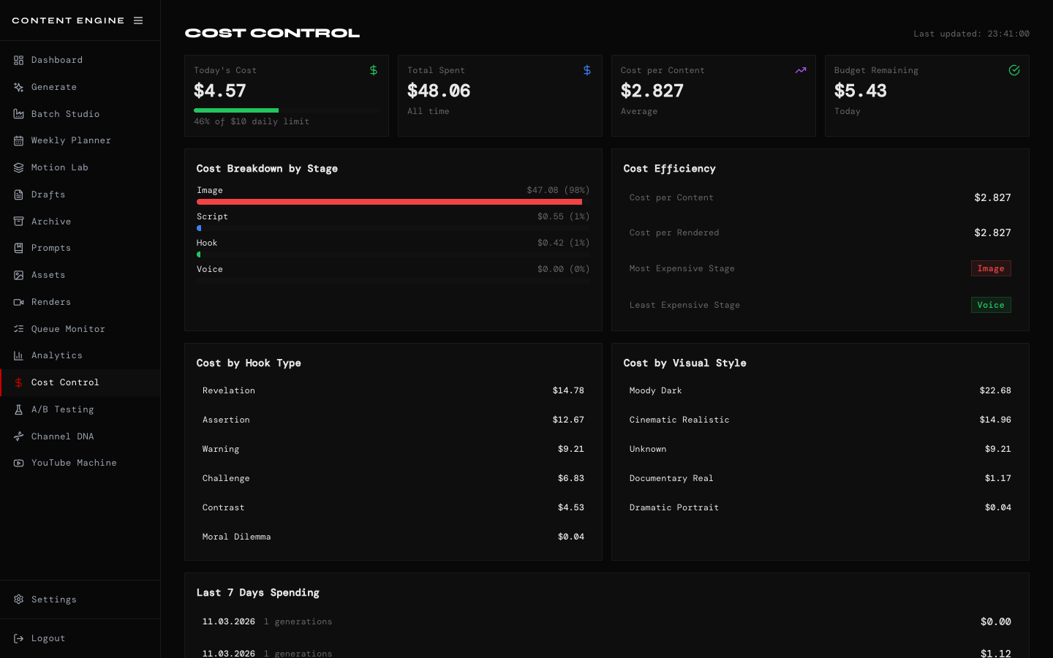Image resolution: width=1053 pixels, height=658 pixels.
Task: Open the Generate page from sidebar
Action: coord(53,87)
